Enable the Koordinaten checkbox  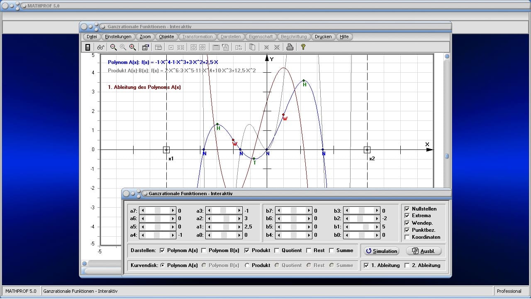point(407,237)
